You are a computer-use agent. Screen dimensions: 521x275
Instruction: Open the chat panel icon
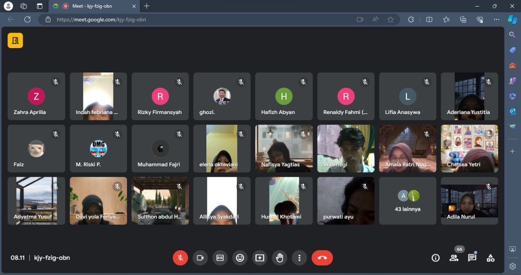472,258
